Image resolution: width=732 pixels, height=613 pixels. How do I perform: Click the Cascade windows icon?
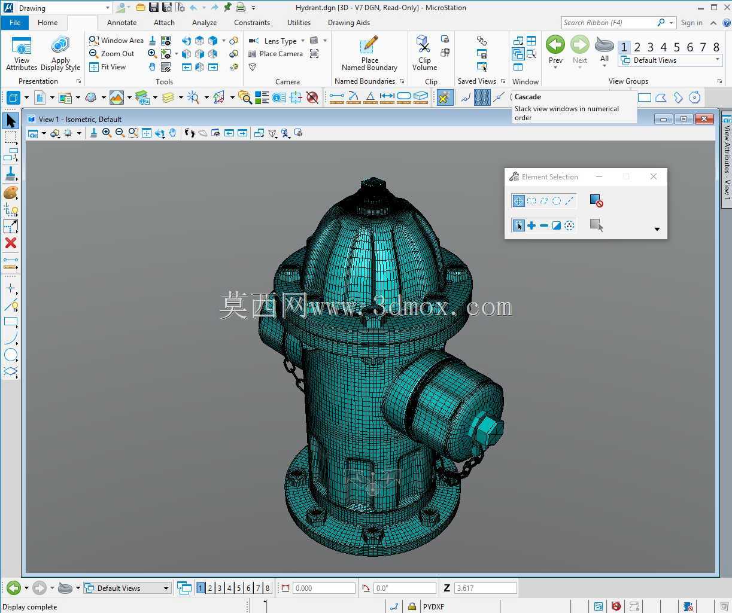[518, 54]
